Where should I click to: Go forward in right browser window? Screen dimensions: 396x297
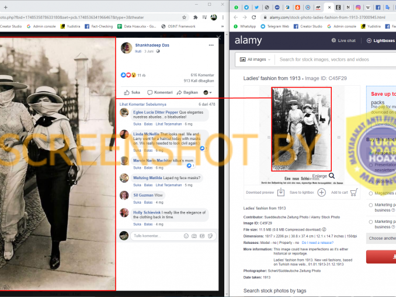click(x=245, y=18)
